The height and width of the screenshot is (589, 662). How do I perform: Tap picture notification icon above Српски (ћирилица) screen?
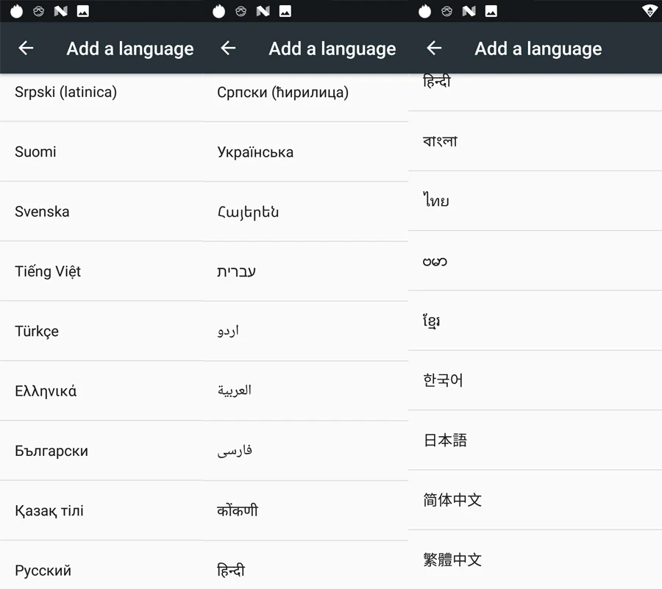pyautogui.click(x=285, y=11)
